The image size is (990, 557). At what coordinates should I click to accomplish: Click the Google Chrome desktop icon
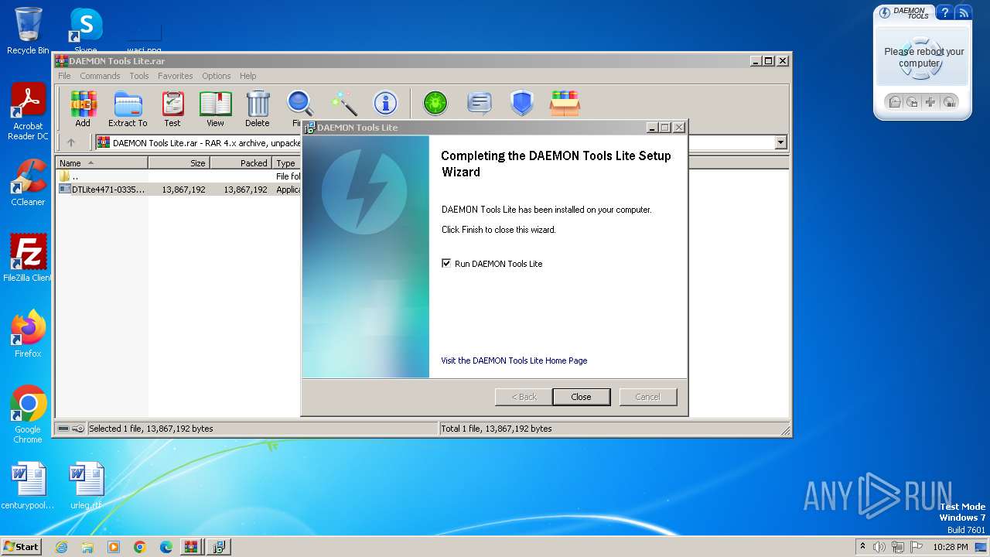pyautogui.click(x=28, y=415)
